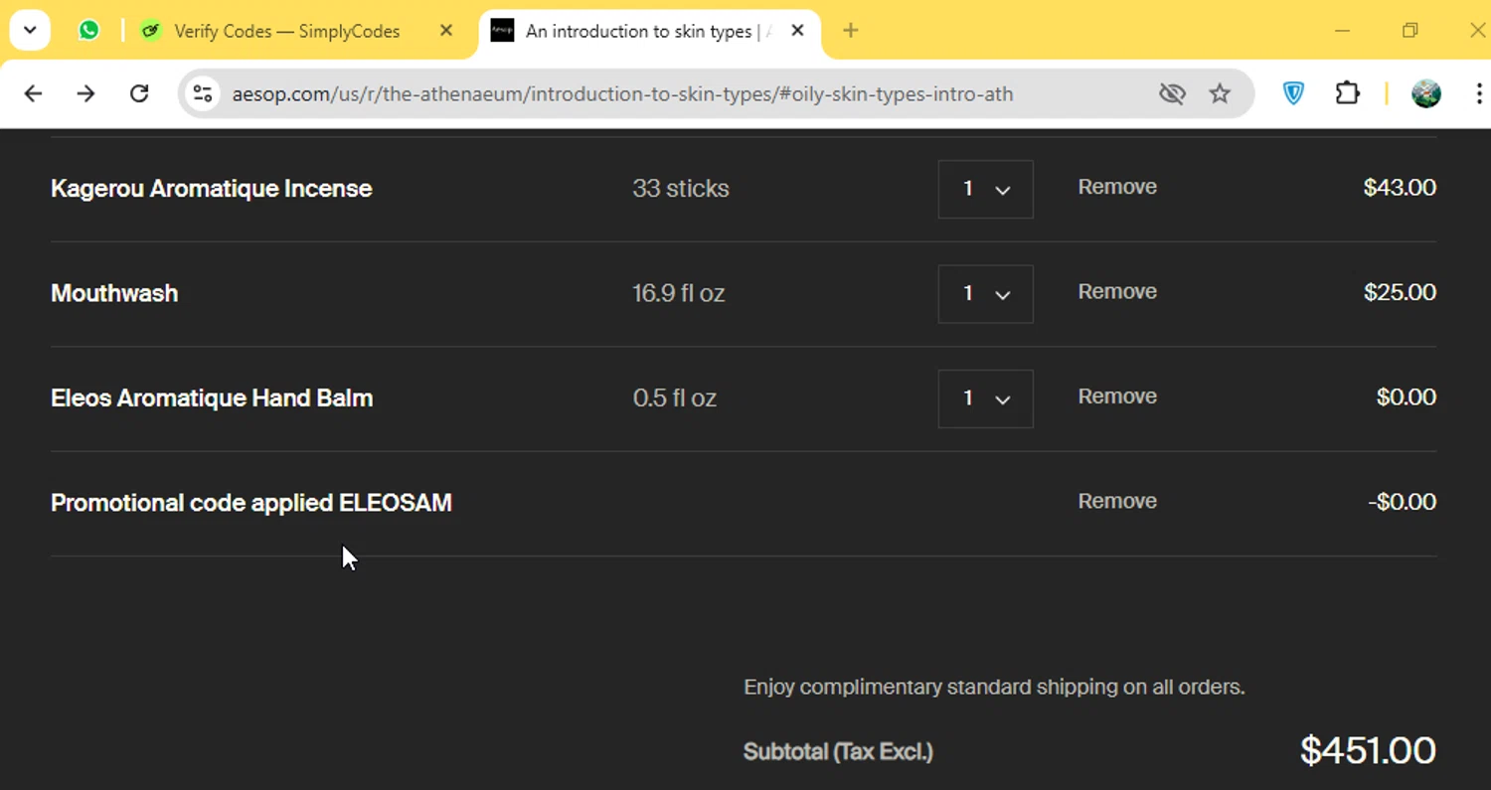Open Kagerou Aromatique Incense quantity dropdown
This screenshot has height=790, width=1491.
click(x=985, y=189)
